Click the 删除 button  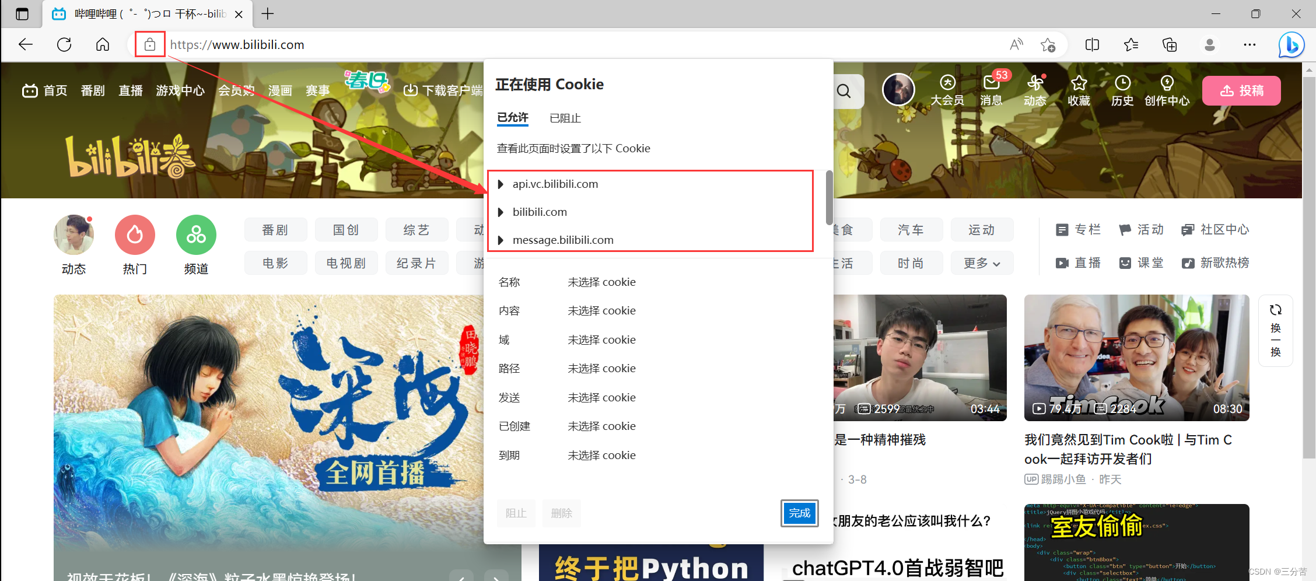pos(561,513)
